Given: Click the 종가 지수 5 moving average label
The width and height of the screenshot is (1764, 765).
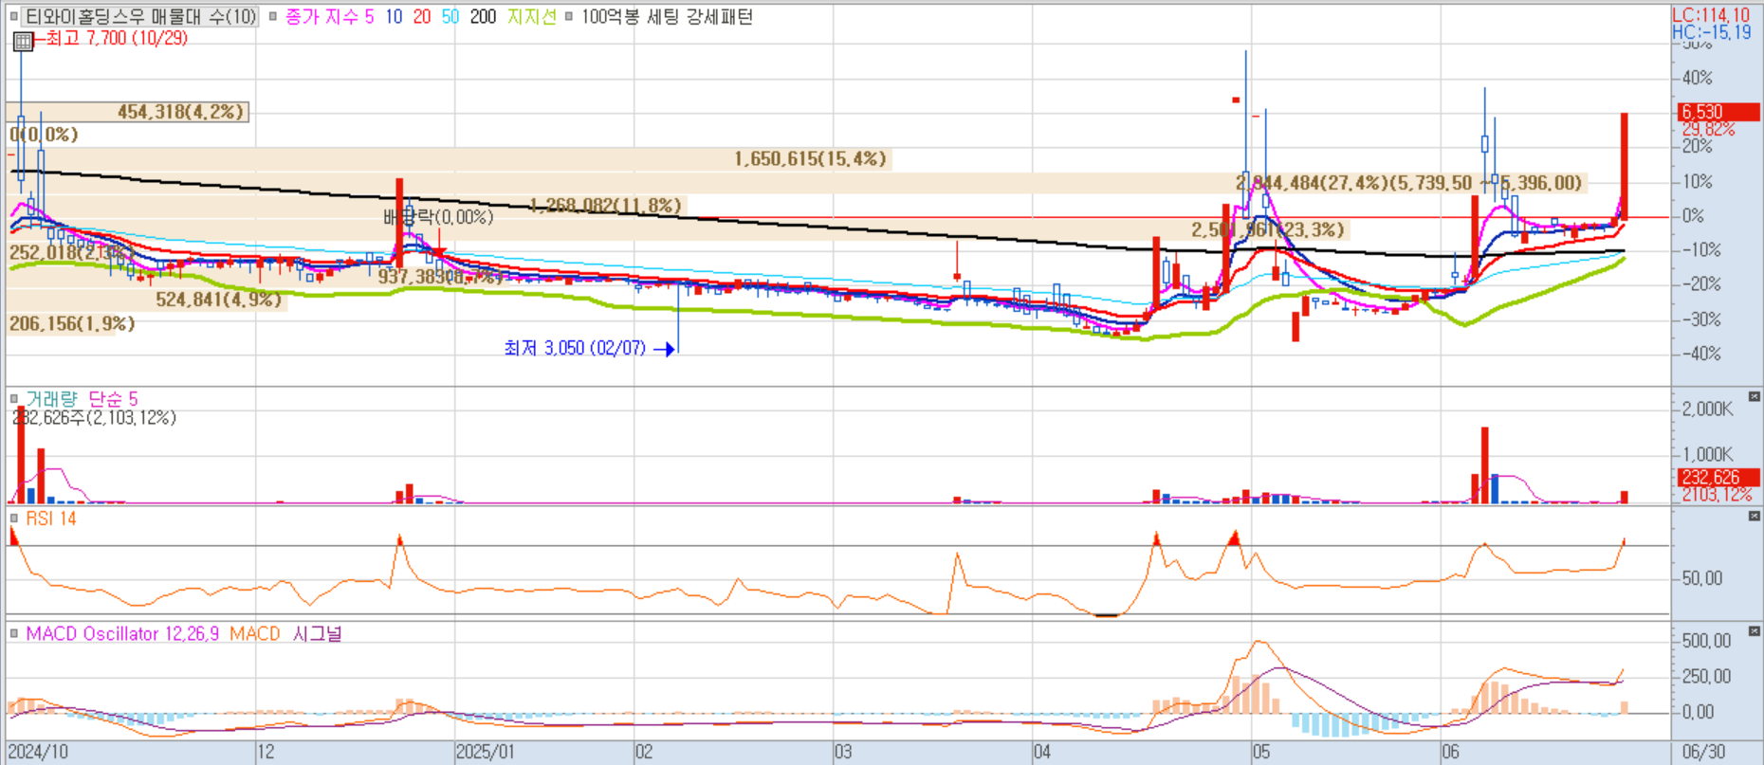Looking at the screenshot, I should [330, 16].
